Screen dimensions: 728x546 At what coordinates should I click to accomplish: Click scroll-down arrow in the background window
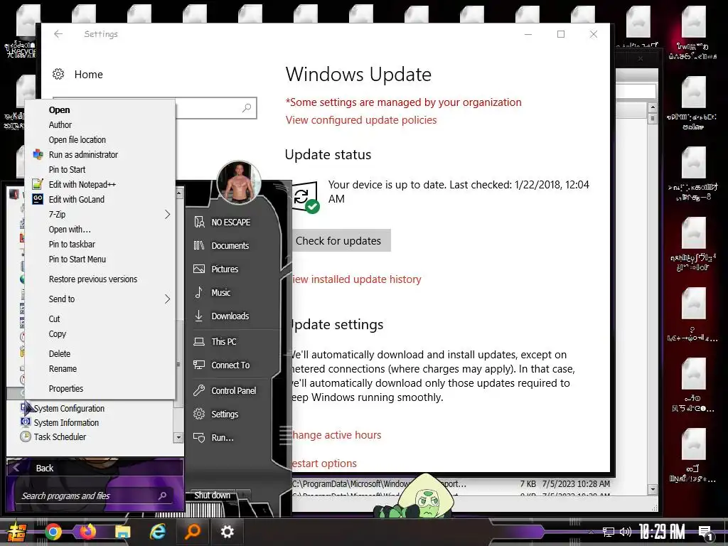653,489
